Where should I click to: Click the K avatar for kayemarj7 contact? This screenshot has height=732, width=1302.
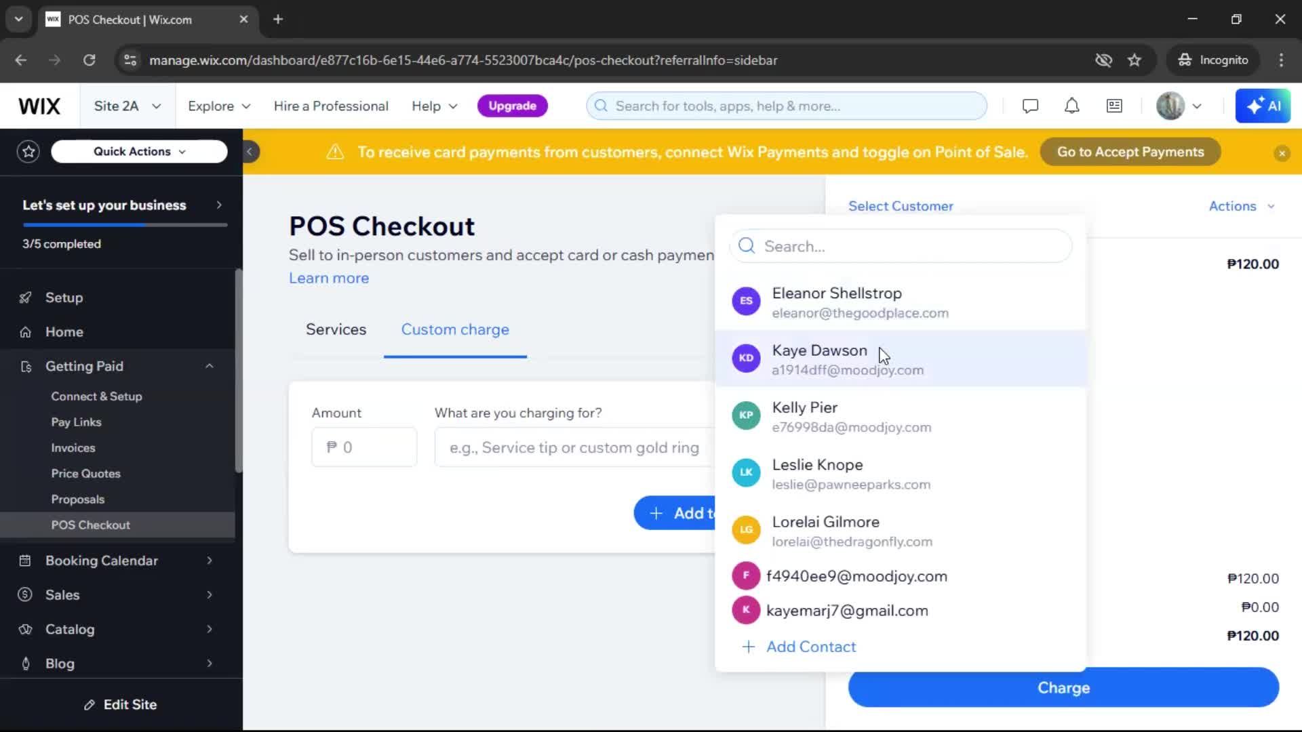tap(746, 610)
